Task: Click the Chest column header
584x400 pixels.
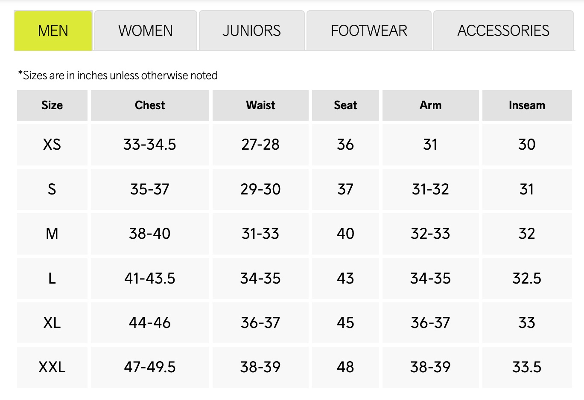Action: pos(150,105)
